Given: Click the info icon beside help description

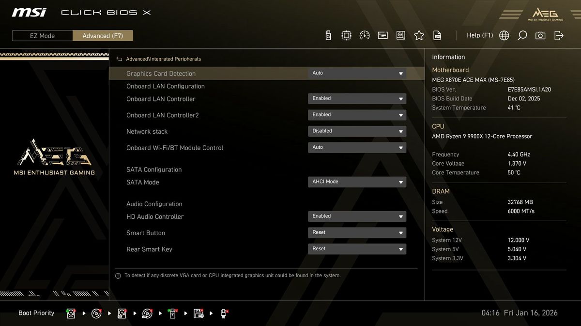Looking at the screenshot, I should click(x=118, y=276).
